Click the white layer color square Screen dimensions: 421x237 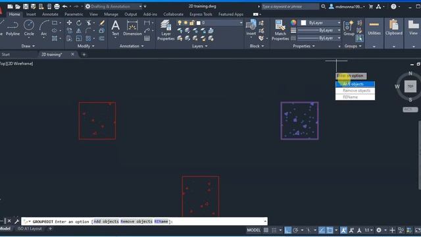pyautogui.click(x=199, y=23)
